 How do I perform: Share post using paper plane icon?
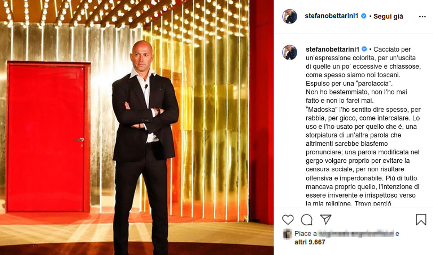tap(326, 220)
